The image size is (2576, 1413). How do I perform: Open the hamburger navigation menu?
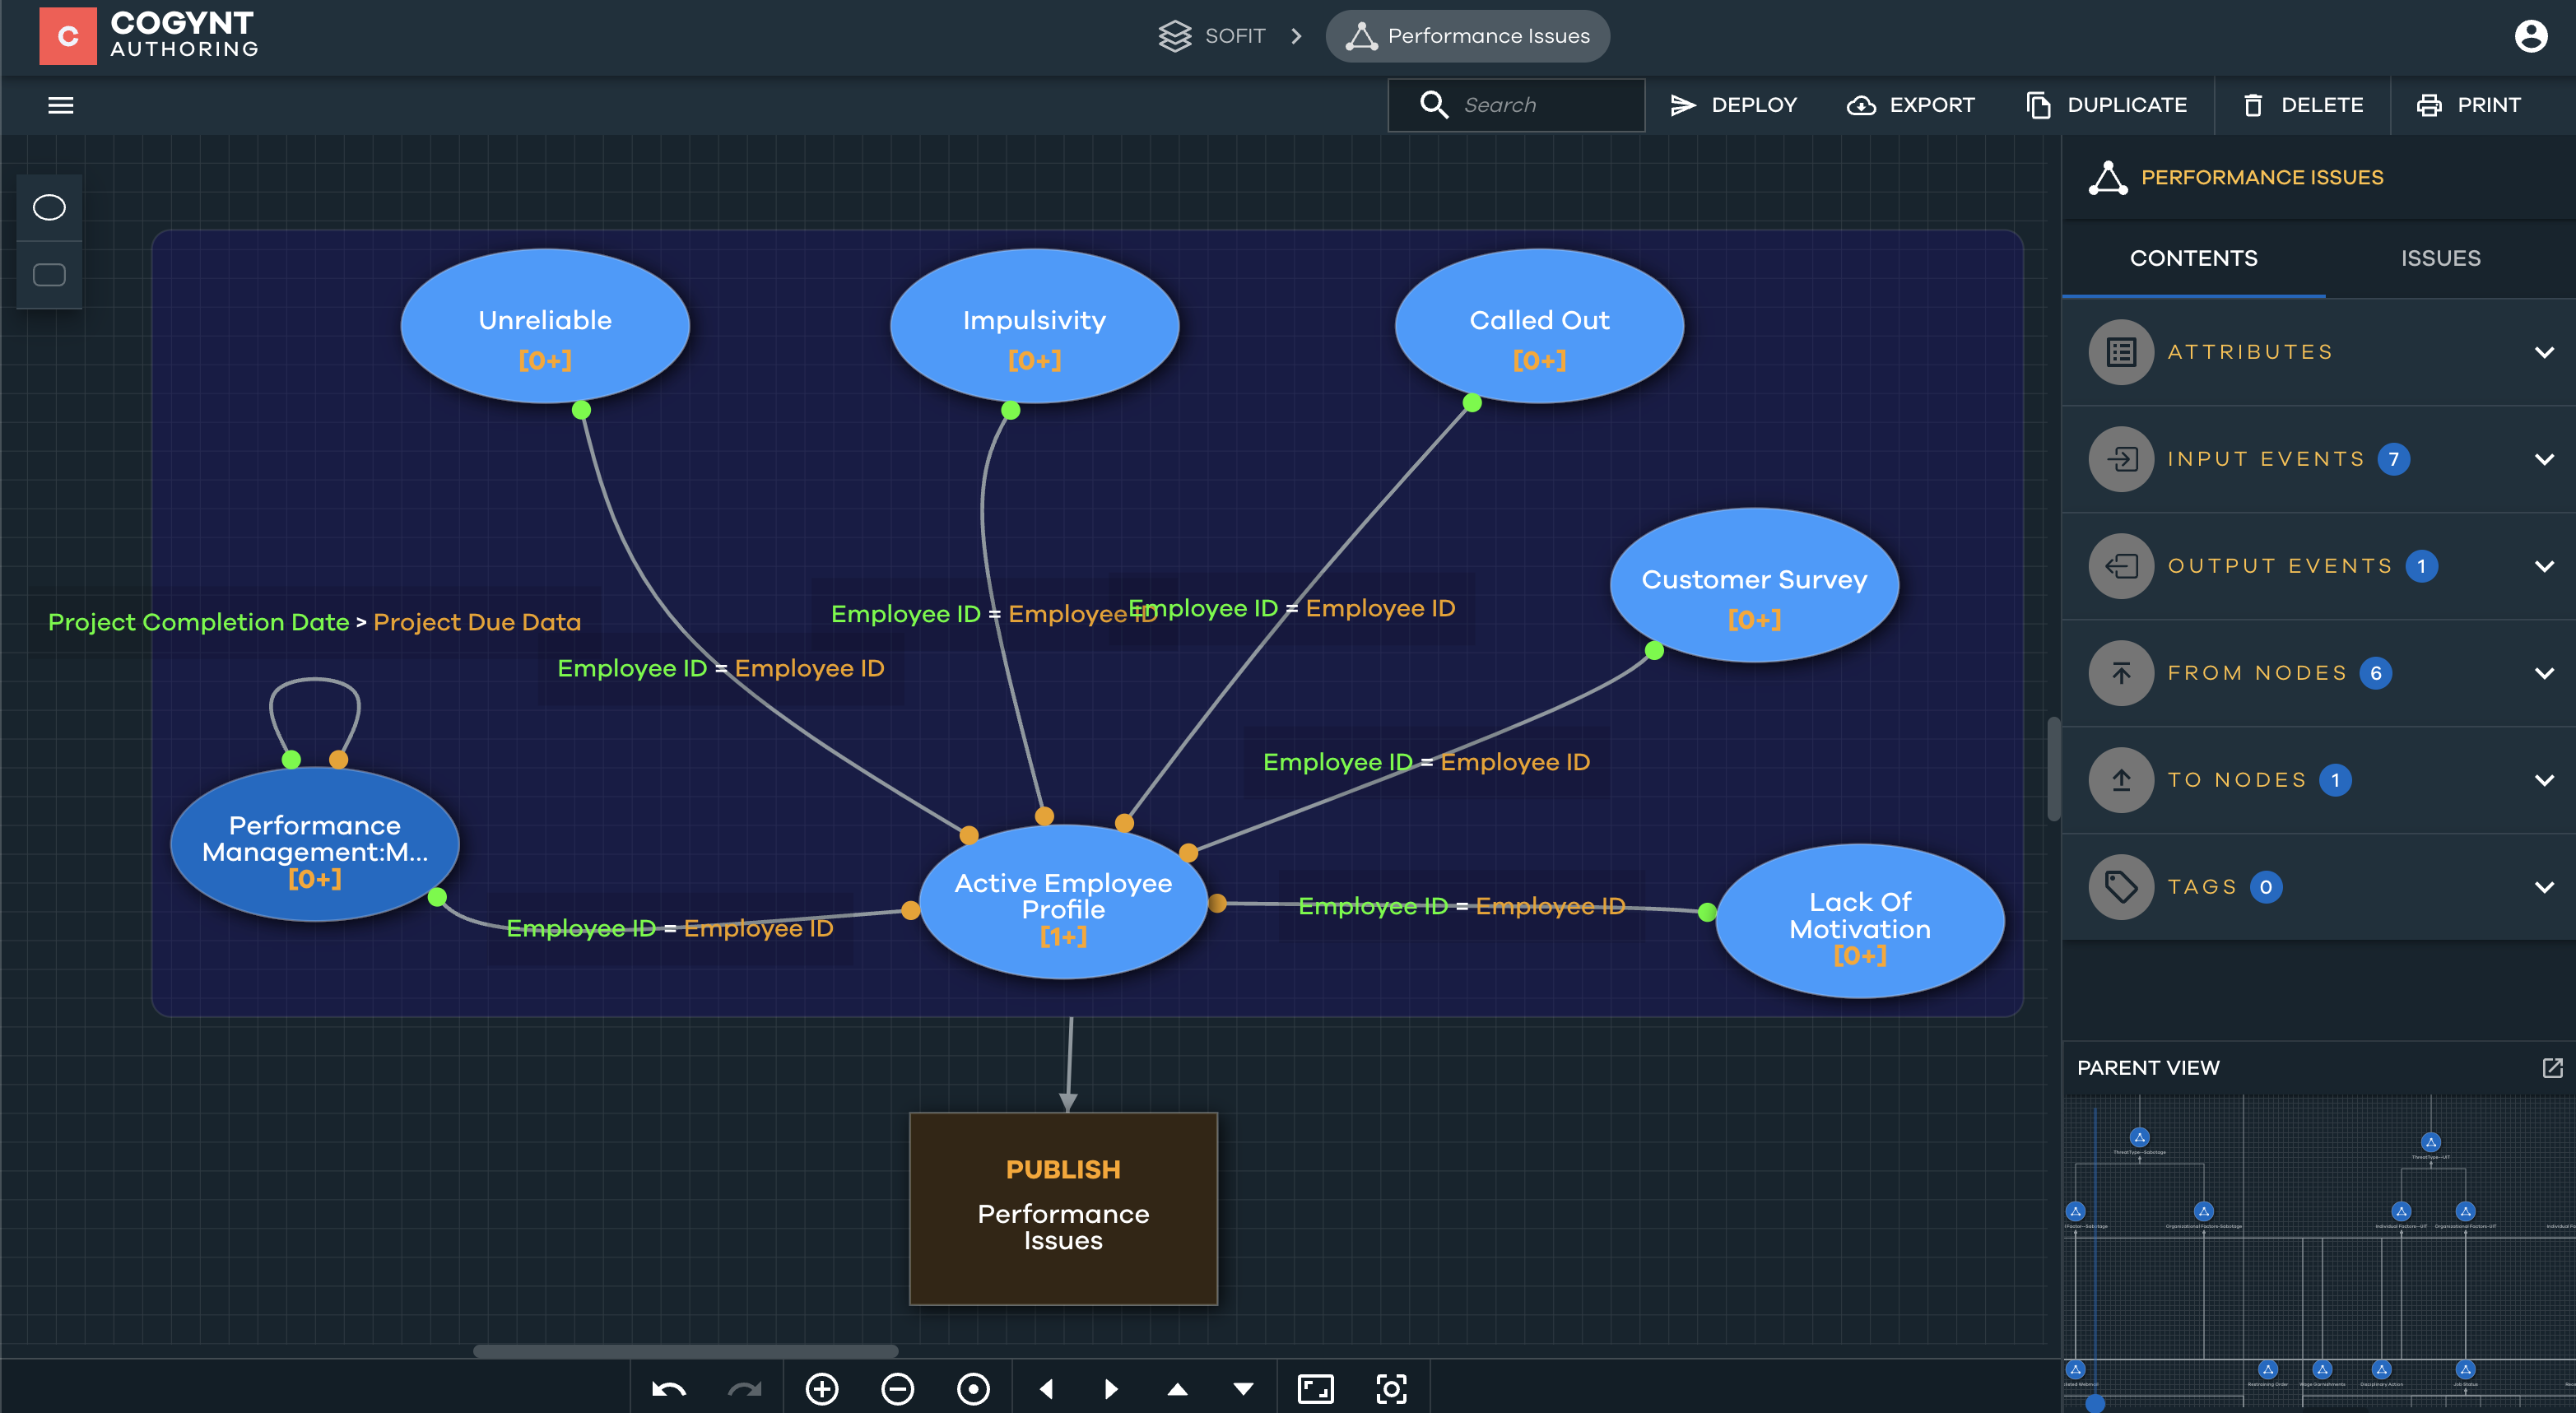coord(61,105)
